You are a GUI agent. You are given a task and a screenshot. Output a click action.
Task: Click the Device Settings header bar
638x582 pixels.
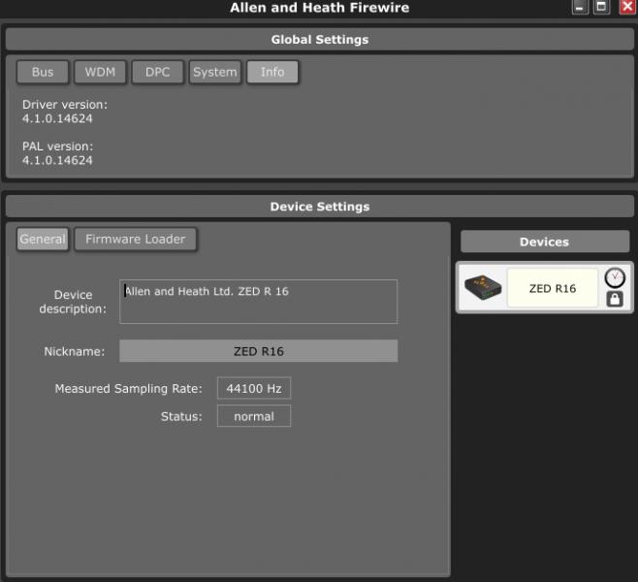click(x=319, y=207)
